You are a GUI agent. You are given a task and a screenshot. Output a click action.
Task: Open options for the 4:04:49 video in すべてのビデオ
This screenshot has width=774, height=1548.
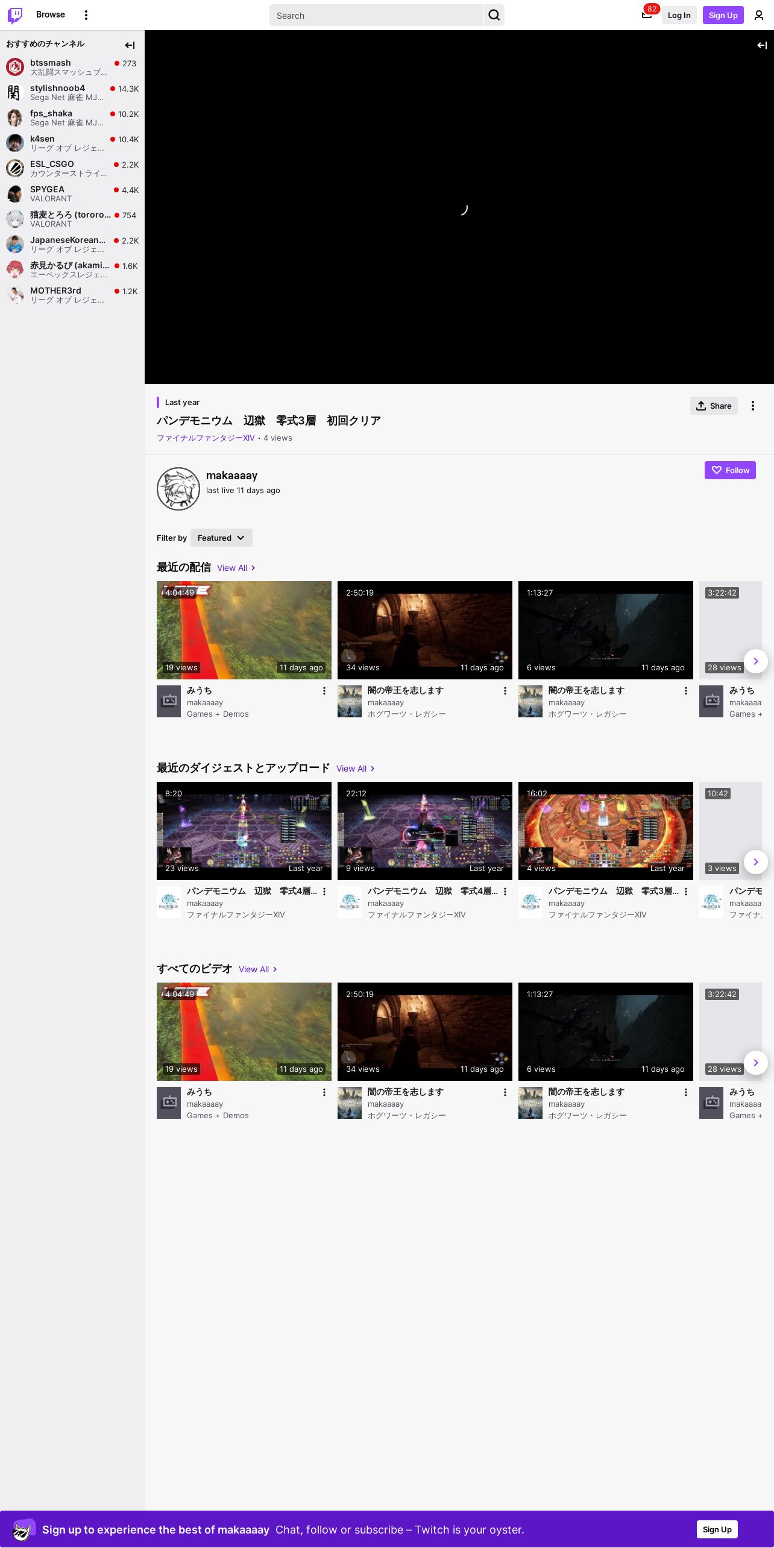[324, 1092]
